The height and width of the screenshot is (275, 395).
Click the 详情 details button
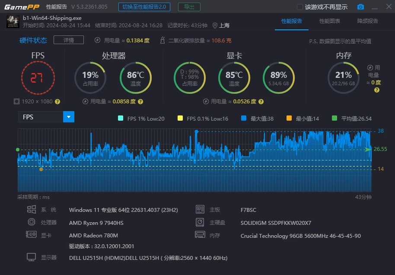click(69, 40)
